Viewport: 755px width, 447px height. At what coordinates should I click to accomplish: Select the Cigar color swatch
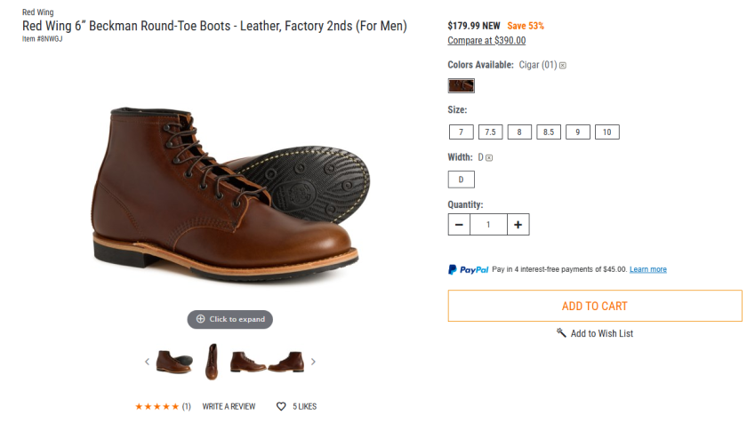[x=461, y=85]
